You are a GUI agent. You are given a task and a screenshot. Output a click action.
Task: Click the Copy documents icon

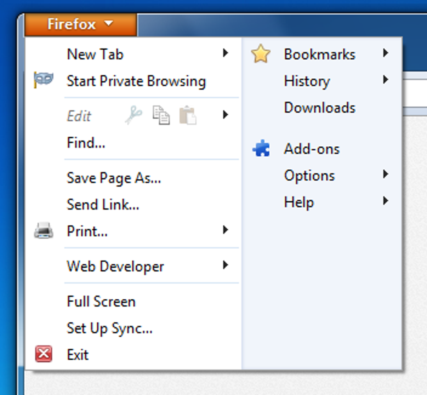click(x=161, y=115)
